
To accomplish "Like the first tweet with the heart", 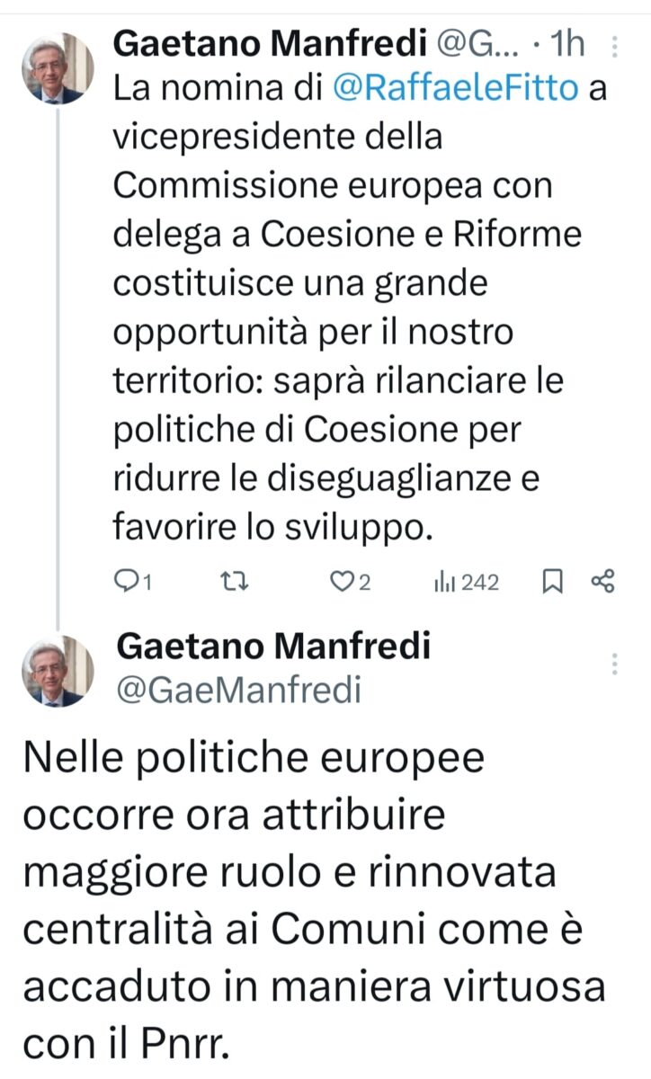I will point(341,583).
